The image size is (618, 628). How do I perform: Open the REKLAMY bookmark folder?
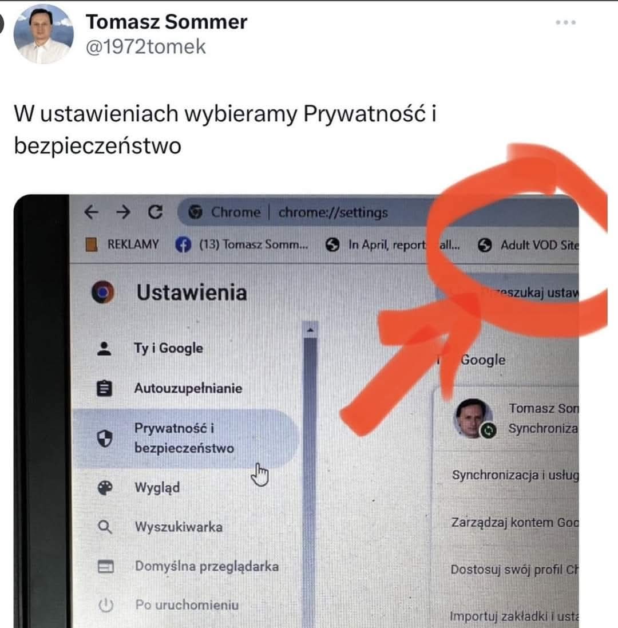122,244
